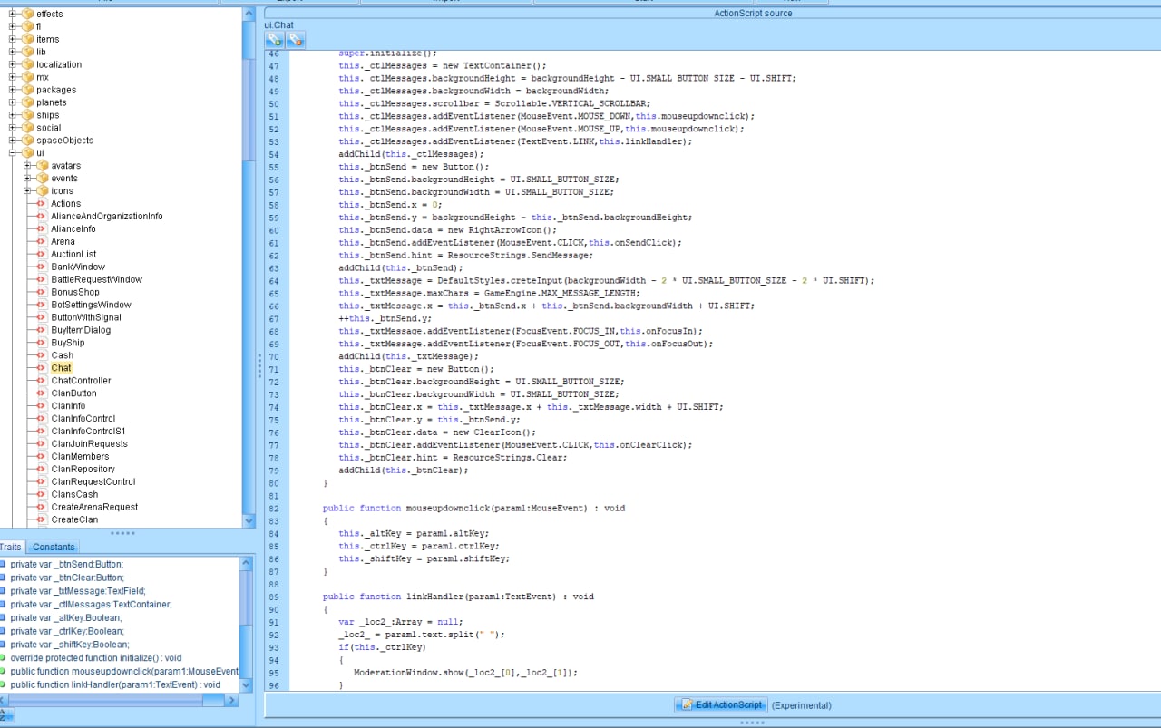Select BuyShip in the tree
This screenshot has height=728, width=1161.
click(x=68, y=344)
